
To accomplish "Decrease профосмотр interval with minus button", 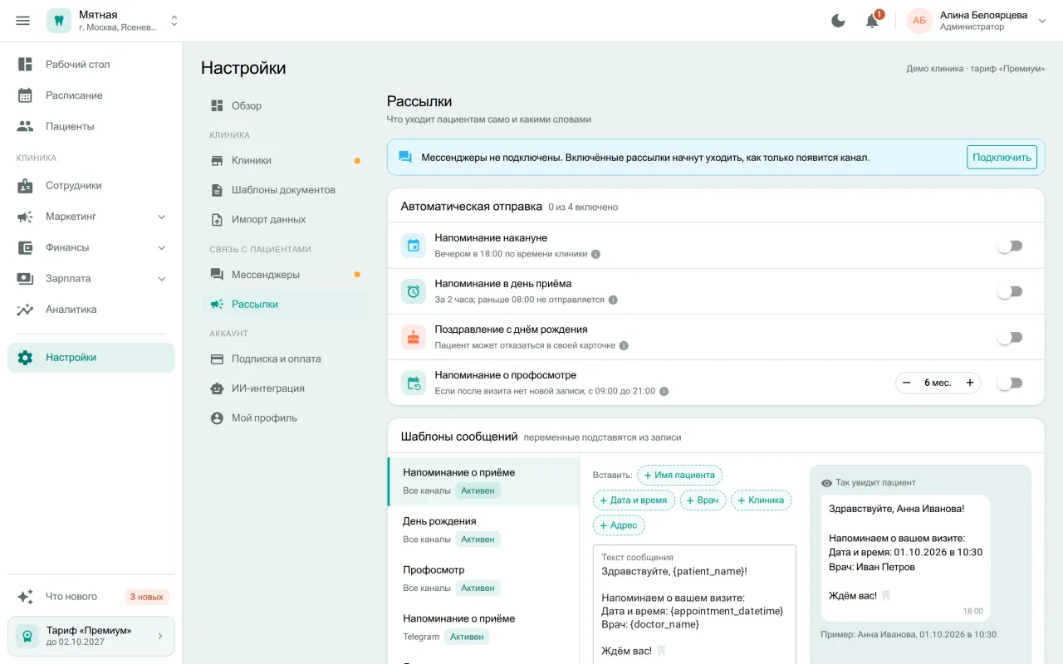I will [906, 383].
